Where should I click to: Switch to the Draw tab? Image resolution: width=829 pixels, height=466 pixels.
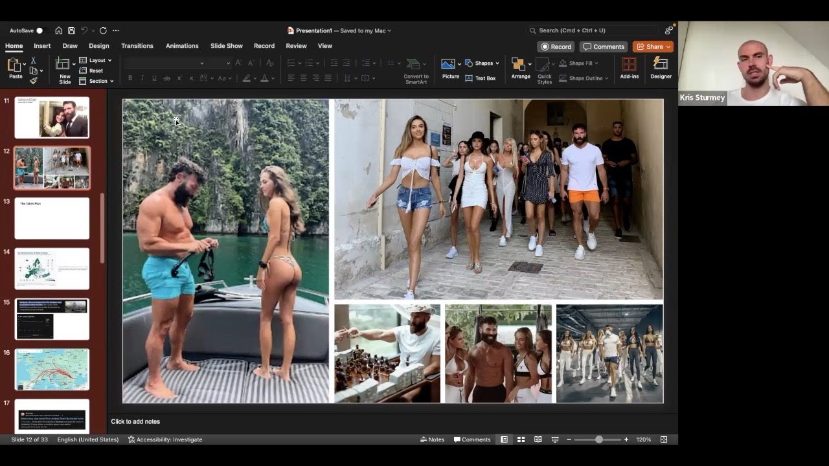70,46
